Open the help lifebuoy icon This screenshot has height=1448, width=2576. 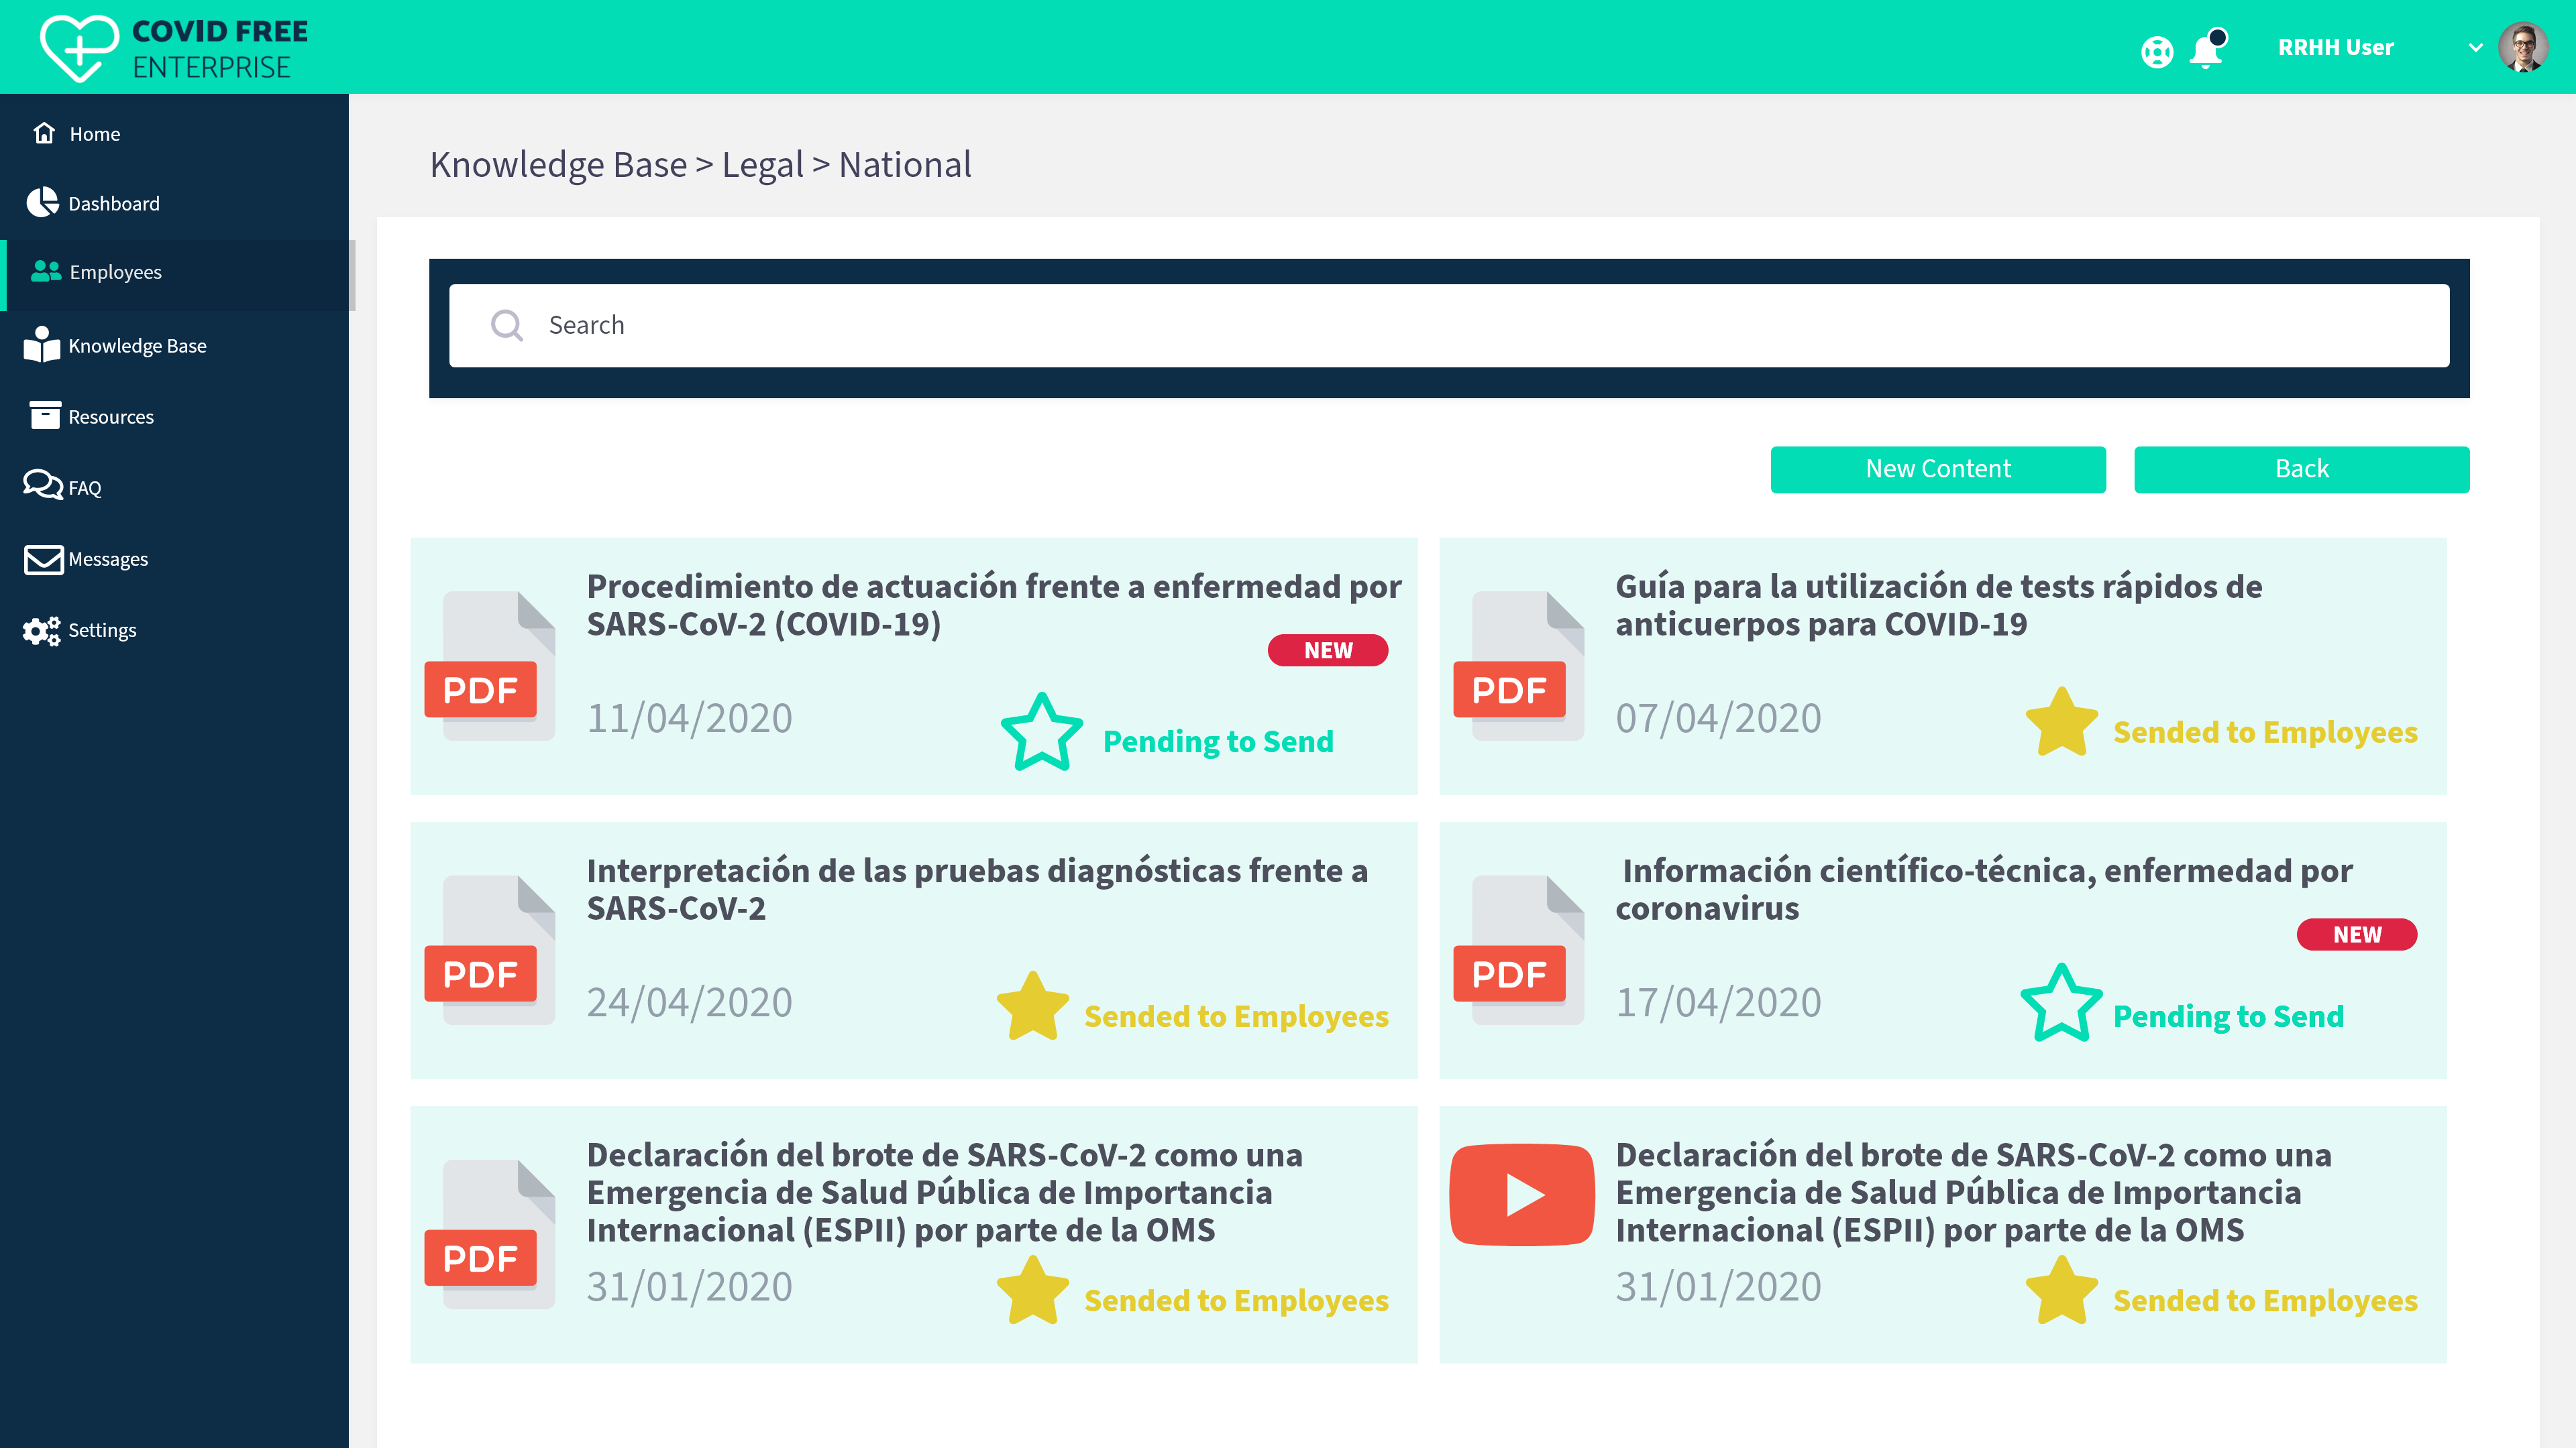point(2157,51)
